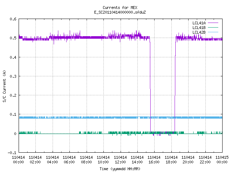Click the y-axis tick value 0.2
The width and height of the screenshot is (229, 172).
pos(13,95)
